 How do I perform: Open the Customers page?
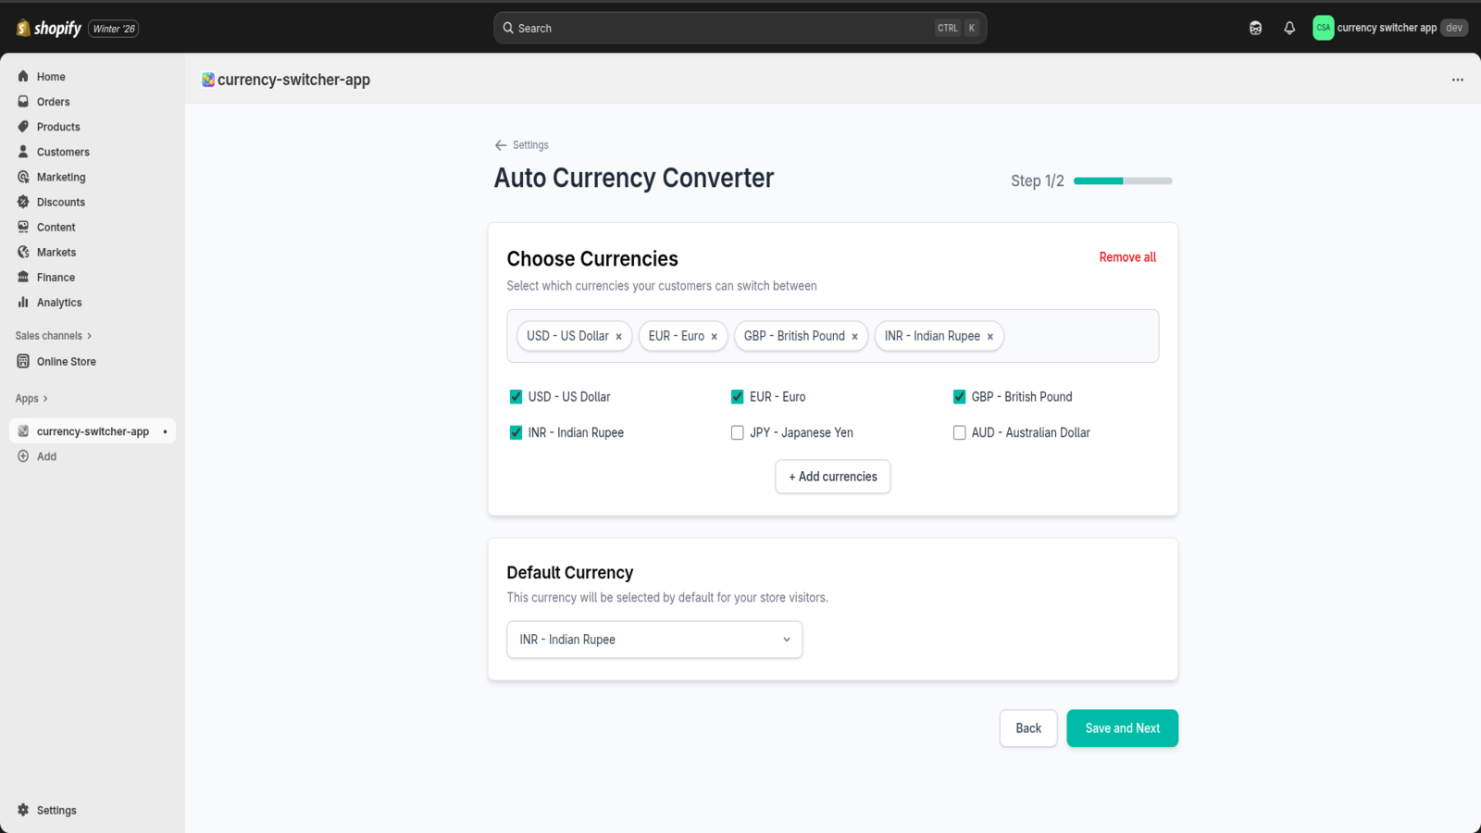[x=61, y=151]
